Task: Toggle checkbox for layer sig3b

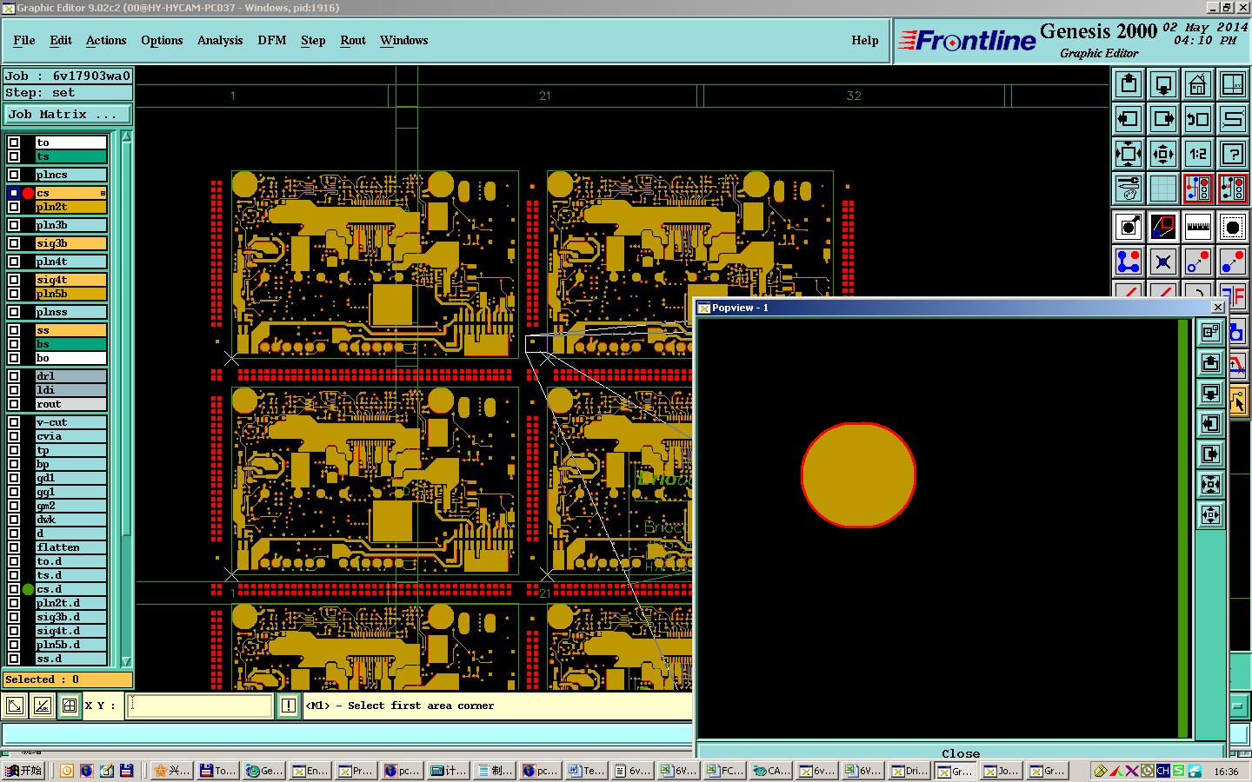Action: tap(14, 243)
